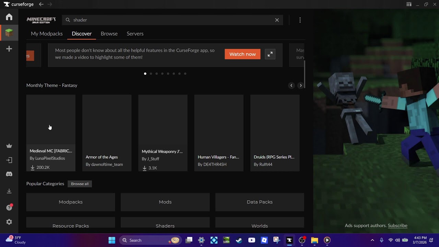Open the Data Packs category
Screen dimensions: 439x247
click(x=260, y=202)
